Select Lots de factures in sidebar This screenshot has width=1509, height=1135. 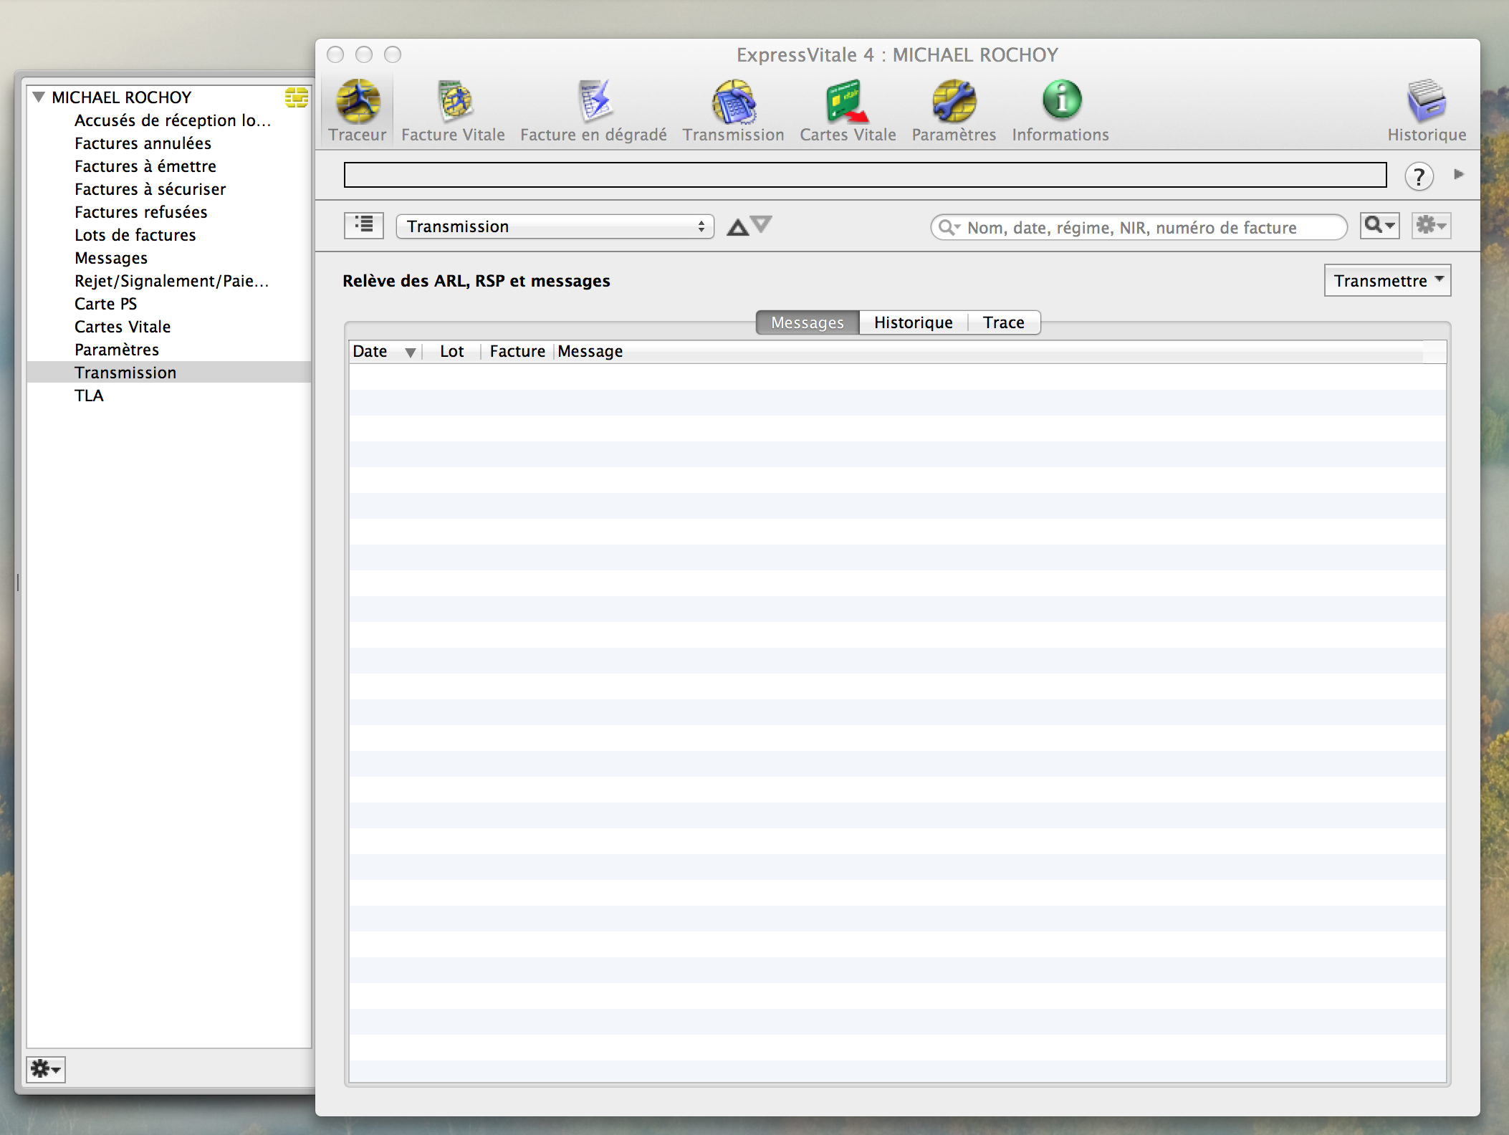coord(135,235)
